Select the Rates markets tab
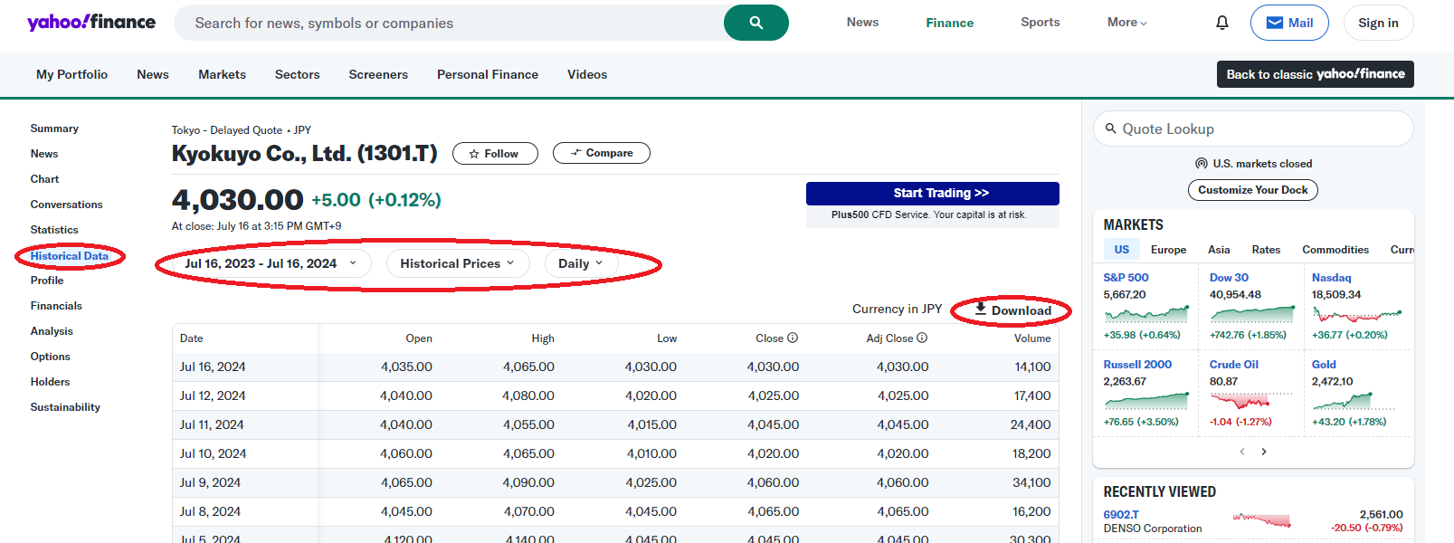This screenshot has width=1454, height=543. click(1266, 250)
